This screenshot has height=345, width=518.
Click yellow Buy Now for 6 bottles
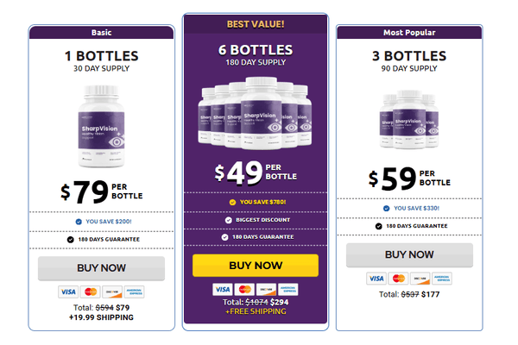click(256, 266)
